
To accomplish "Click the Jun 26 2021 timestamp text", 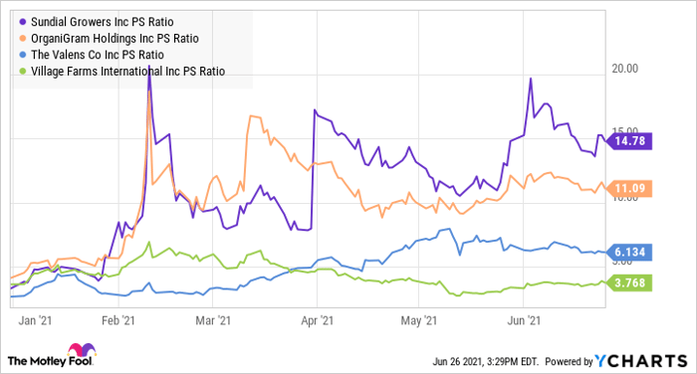I will (486, 361).
